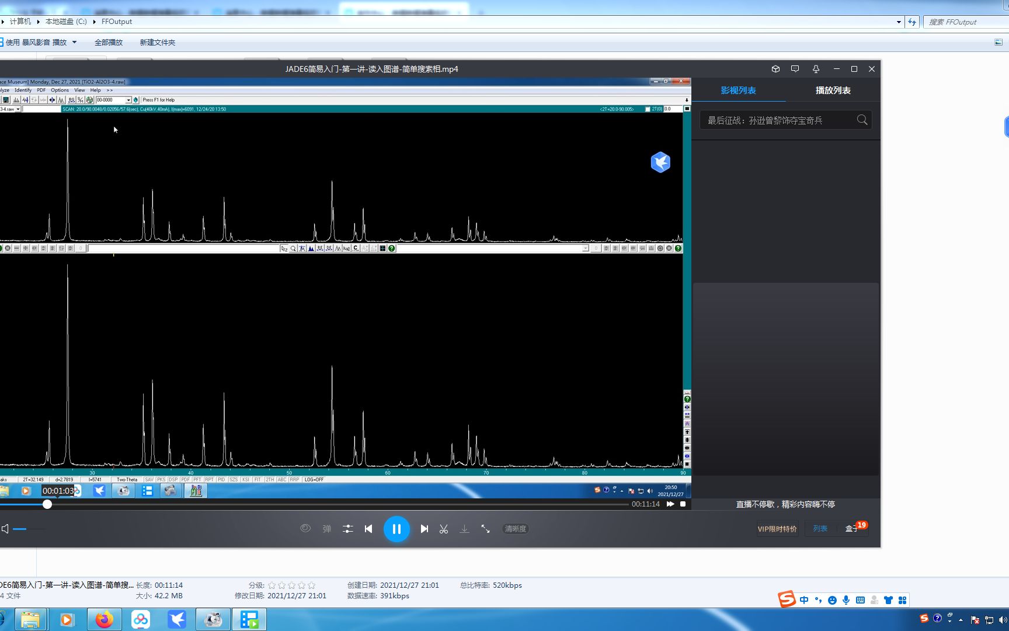1009x631 pixels.
Task: Skip to the next video
Action: pos(425,529)
